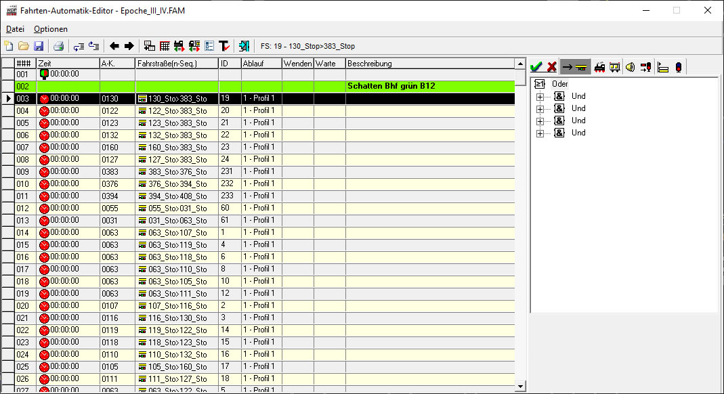The height and width of the screenshot is (394, 724).
Task: Click the blue and red signal lamp icon
Action: pyautogui.click(x=679, y=67)
